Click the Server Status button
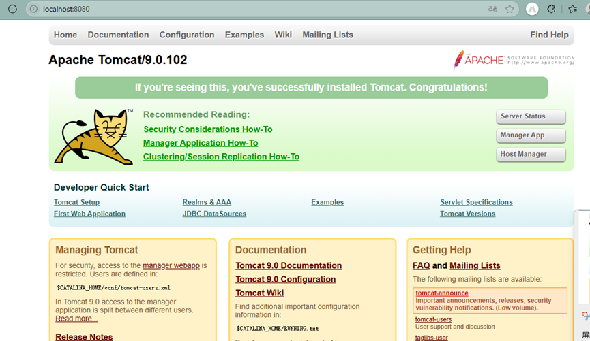The width and height of the screenshot is (590, 341). [531, 116]
